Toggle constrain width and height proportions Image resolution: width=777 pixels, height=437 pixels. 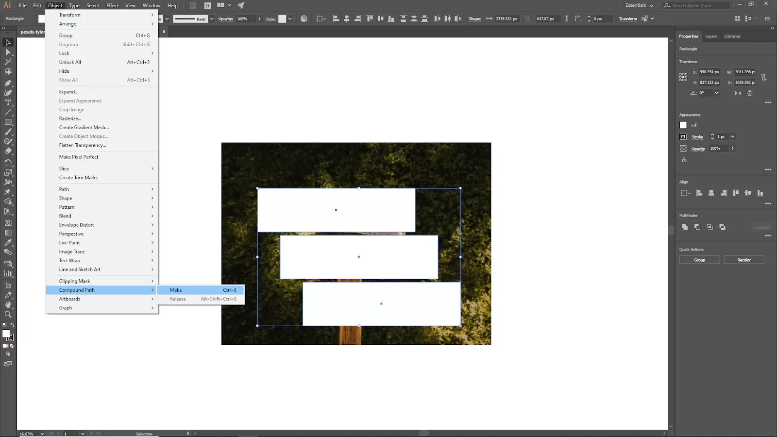tap(764, 77)
